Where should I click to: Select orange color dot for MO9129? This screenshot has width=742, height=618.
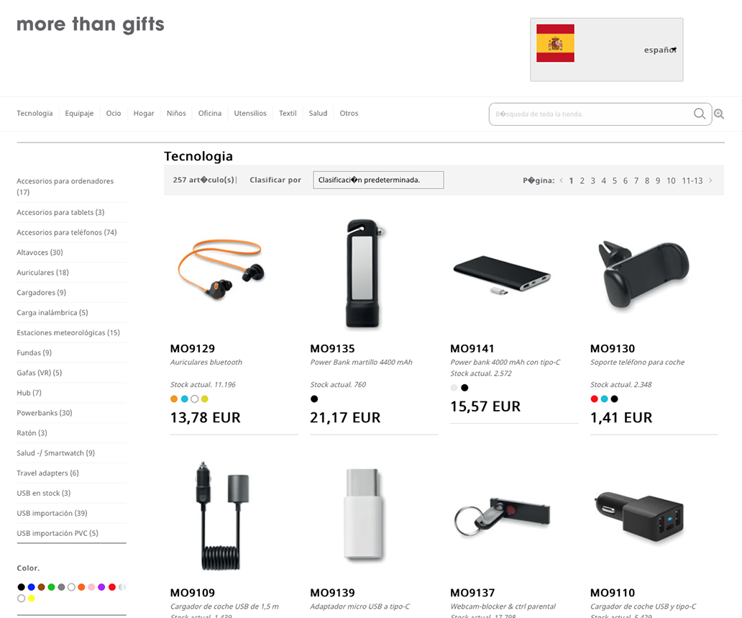coord(174,399)
